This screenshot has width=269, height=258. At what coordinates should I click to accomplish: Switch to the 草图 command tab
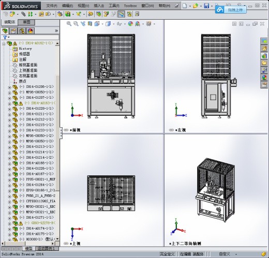tap(26, 22)
